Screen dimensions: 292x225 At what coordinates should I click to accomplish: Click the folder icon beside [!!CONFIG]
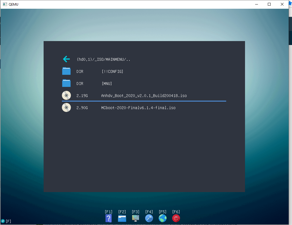(66, 71)
